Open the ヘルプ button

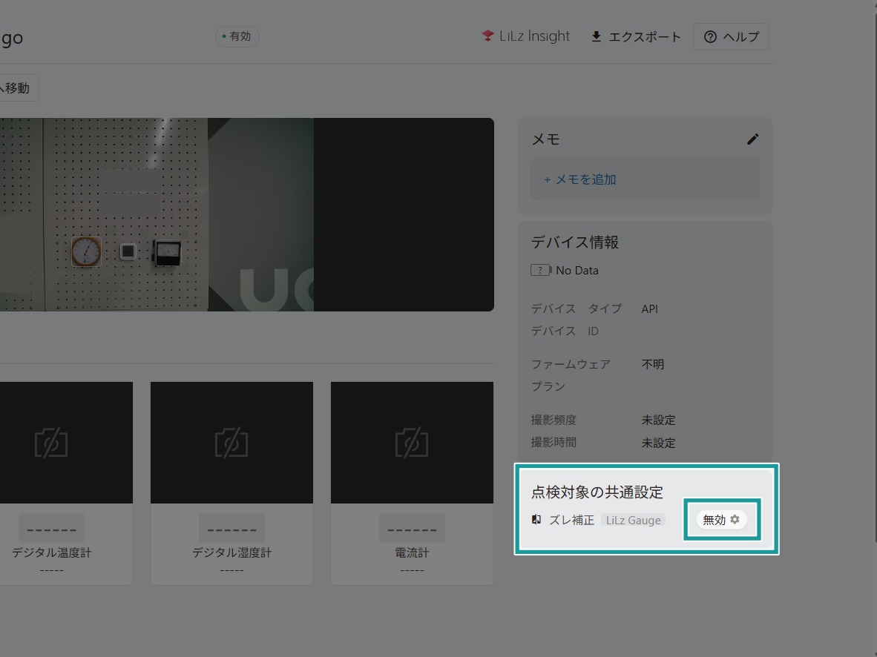tap(731, 37)
